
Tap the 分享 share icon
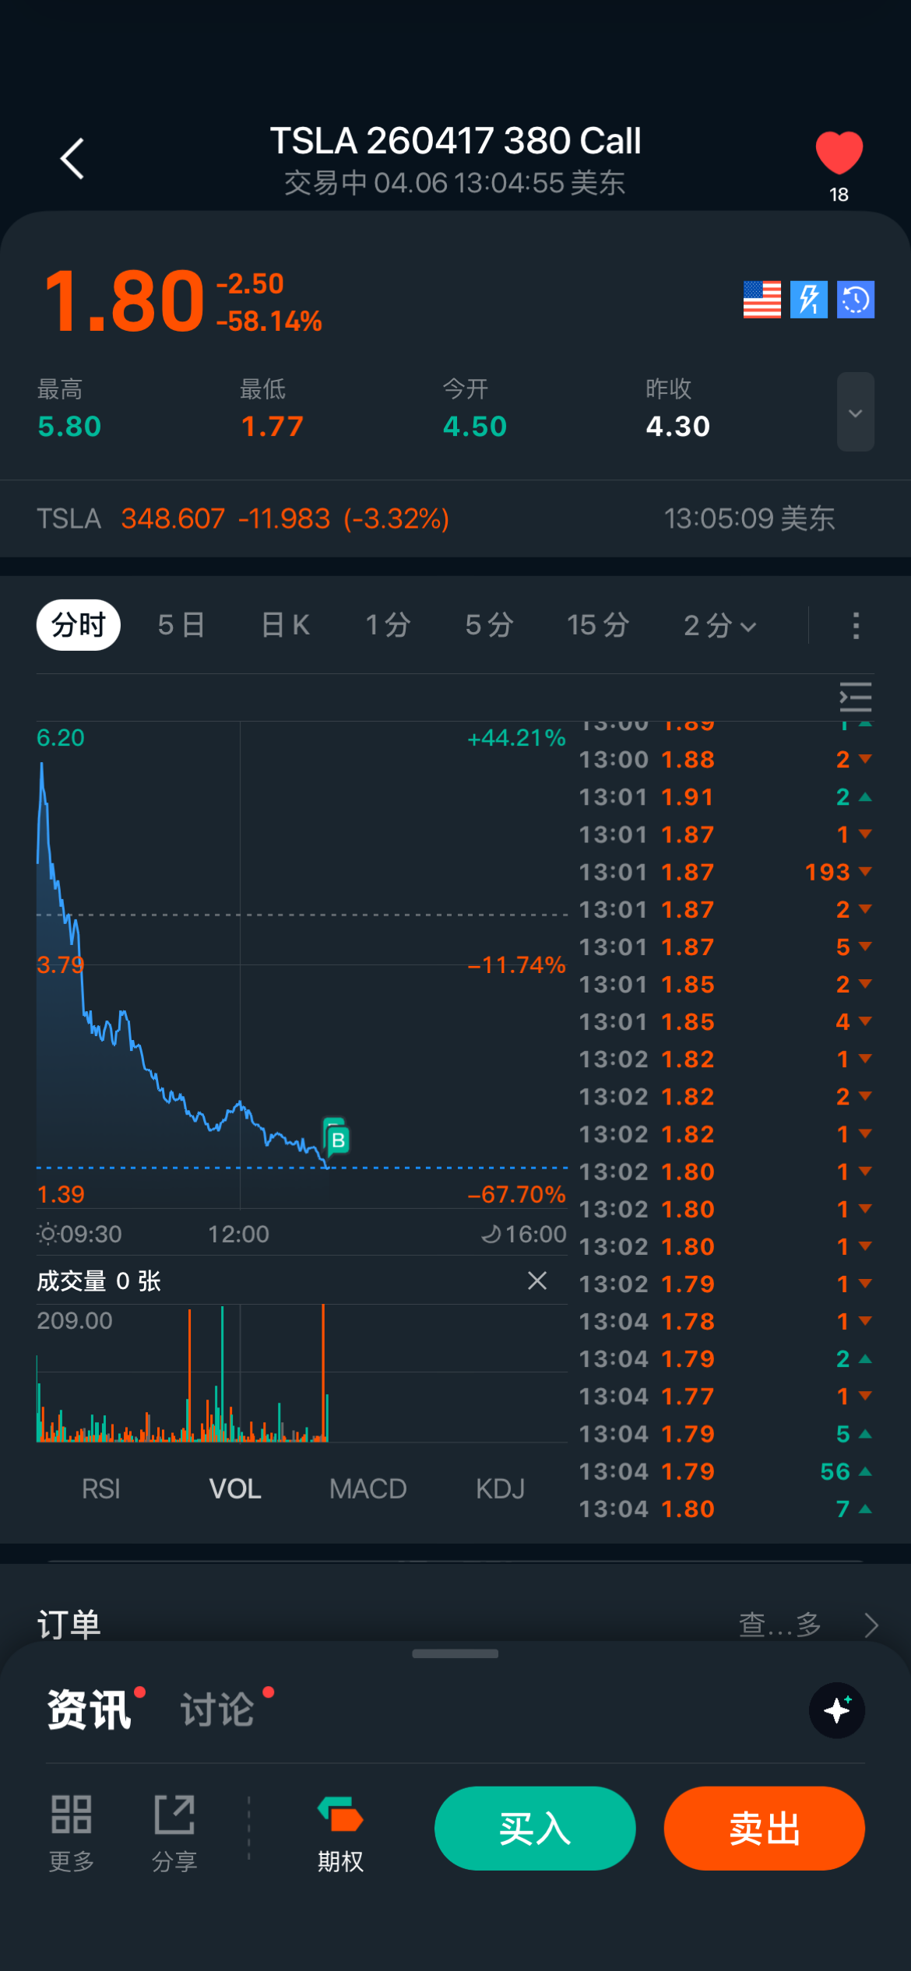(174, 1832)
